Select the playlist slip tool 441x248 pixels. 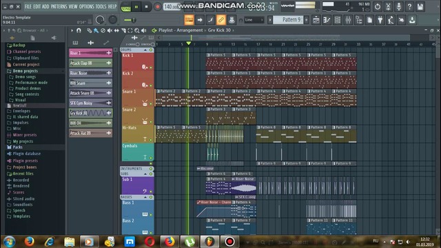(x=116, y=30)
